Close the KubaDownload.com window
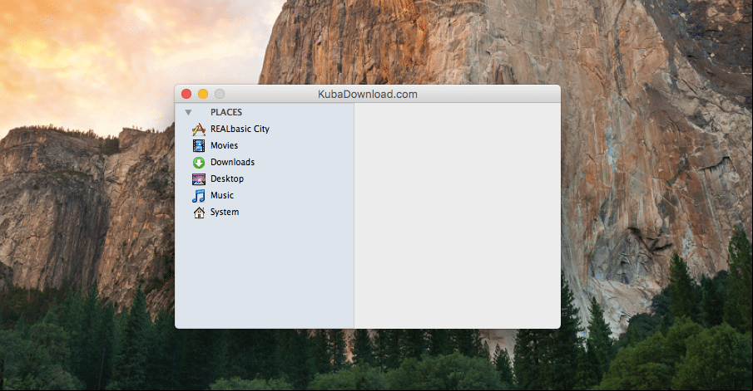 click(x=186, y=94)
